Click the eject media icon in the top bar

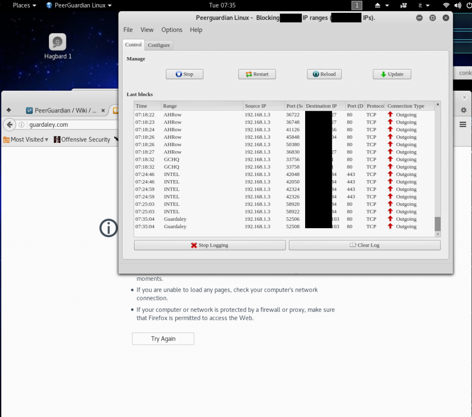tap(378, 6)
